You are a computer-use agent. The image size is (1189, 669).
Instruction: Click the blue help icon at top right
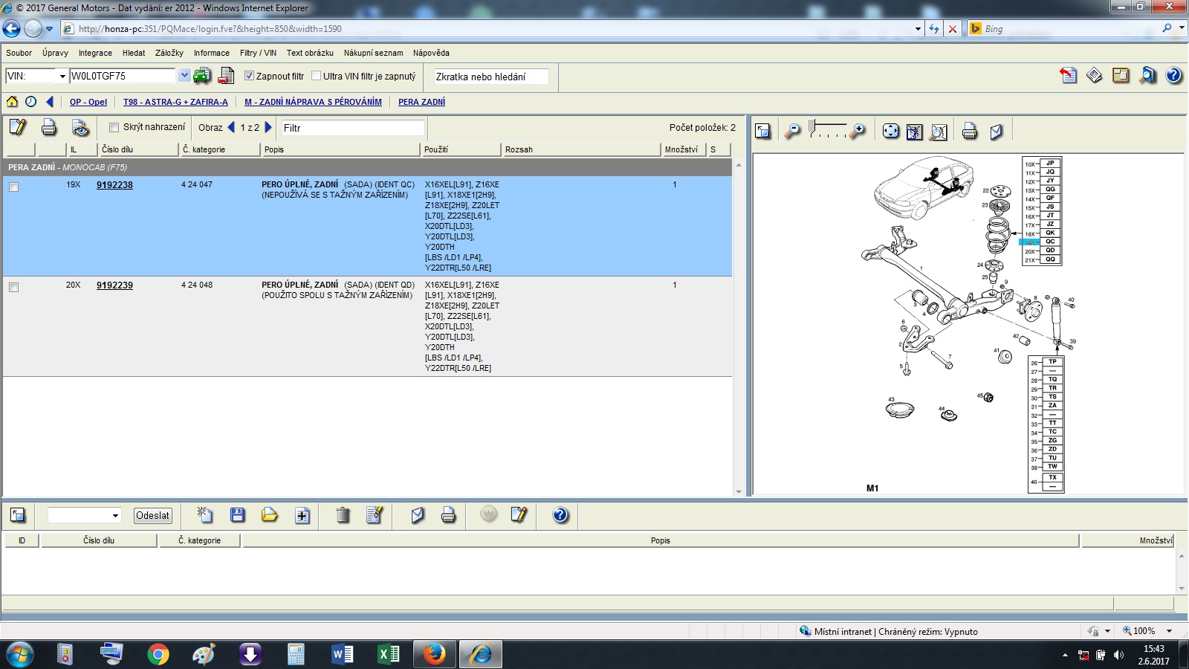coord(1174,76)
